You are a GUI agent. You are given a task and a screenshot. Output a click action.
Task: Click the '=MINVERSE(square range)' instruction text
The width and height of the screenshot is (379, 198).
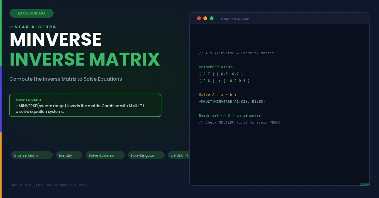tap(80, 109)
